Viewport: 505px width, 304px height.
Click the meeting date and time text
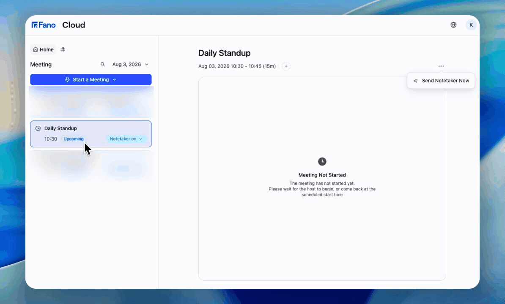pyautogui.click(x=237, y=66)
